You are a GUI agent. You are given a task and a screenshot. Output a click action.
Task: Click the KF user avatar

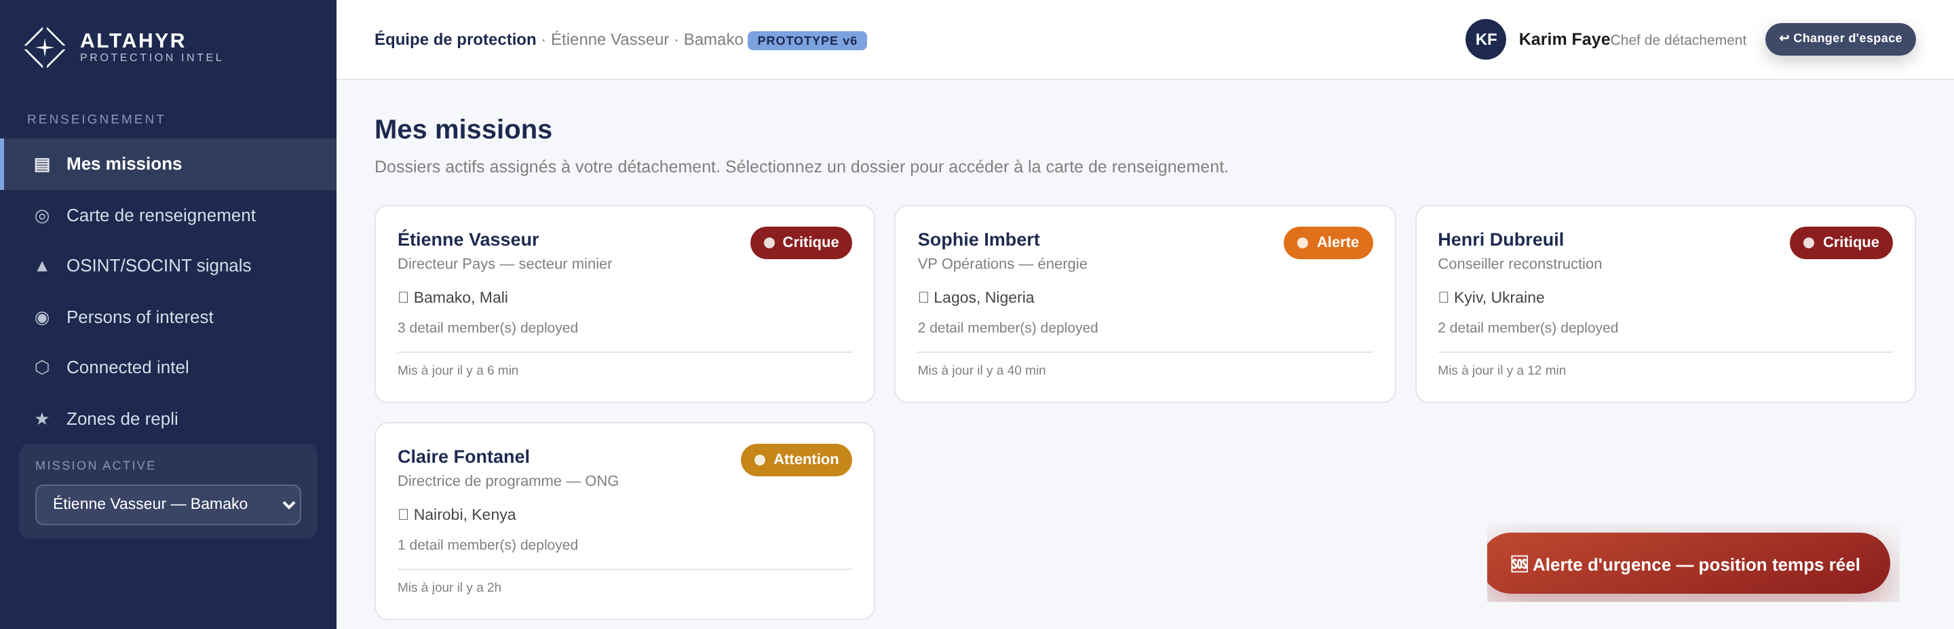point(1485,39)
